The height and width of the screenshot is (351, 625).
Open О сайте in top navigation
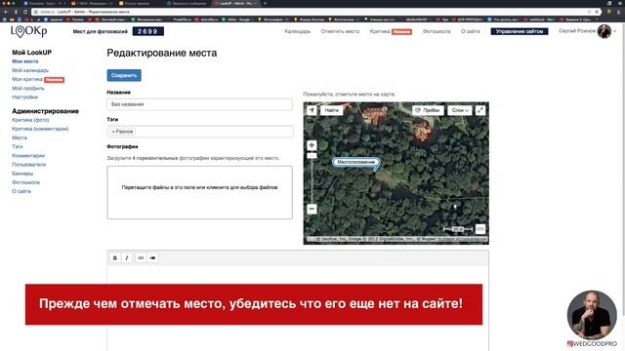[x=471, y=31]
